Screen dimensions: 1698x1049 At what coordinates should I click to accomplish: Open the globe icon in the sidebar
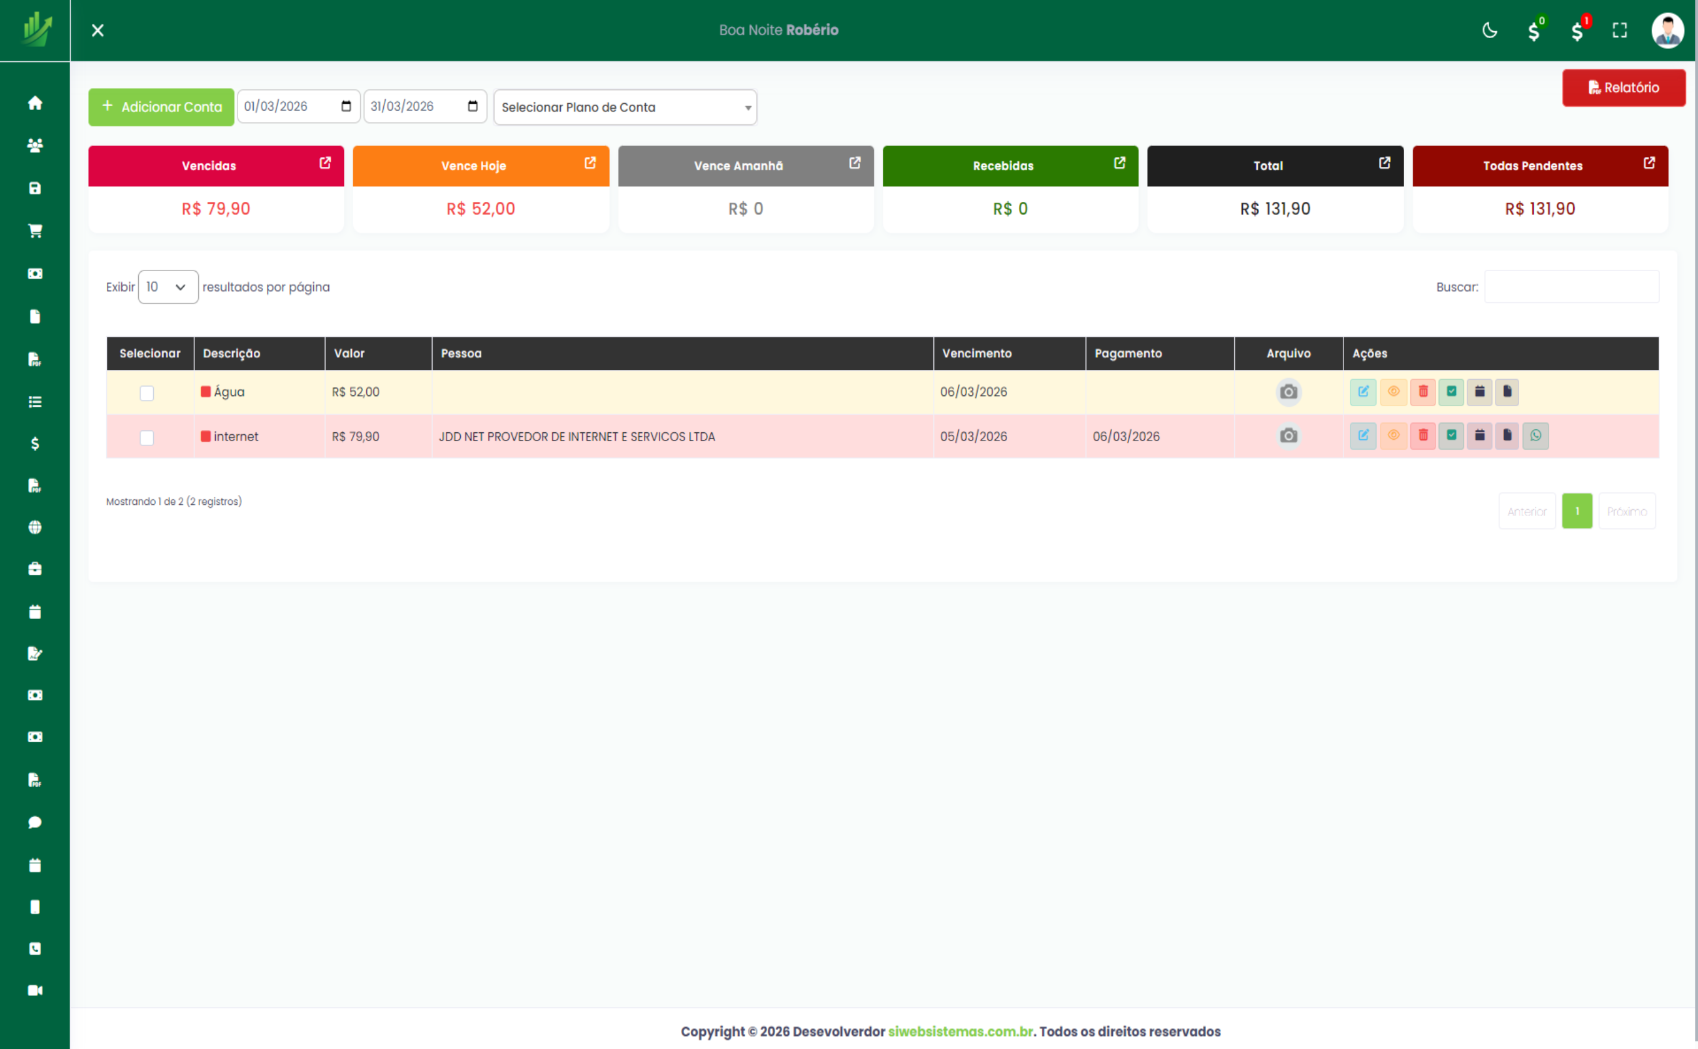35,527
